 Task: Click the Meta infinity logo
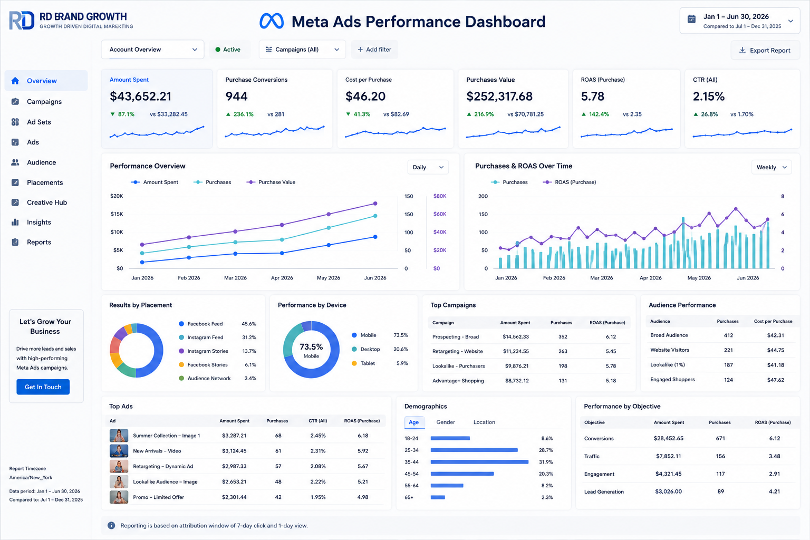272,21
